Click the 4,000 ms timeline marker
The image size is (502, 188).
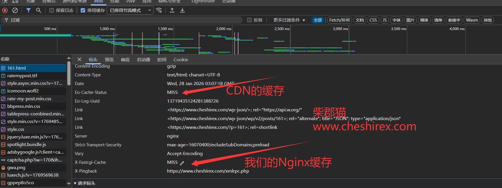(x=457, y=29)
